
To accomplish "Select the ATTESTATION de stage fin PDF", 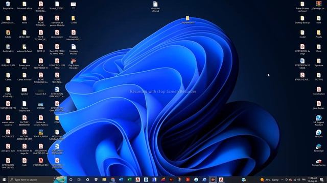I will click(x=25, y=149).
